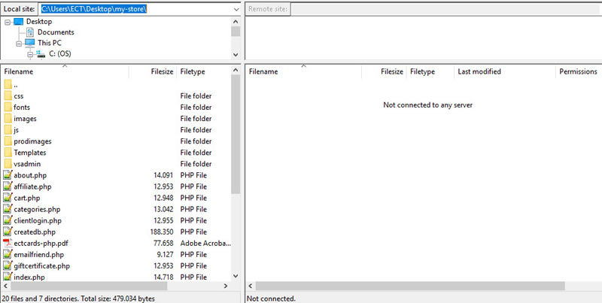Screen dimensions: 602x303
Task: Click up arrow of local file list scrollbar
Action: point(236,70)
